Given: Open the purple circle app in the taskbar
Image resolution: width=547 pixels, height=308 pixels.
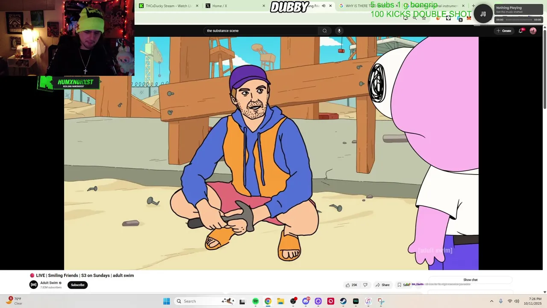Looking at the screenshot, I should (x=318, y=301).
